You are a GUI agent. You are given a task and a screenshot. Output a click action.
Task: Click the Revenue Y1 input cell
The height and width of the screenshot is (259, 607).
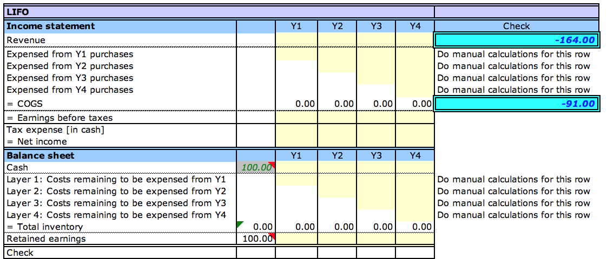(x=296, y=40)
